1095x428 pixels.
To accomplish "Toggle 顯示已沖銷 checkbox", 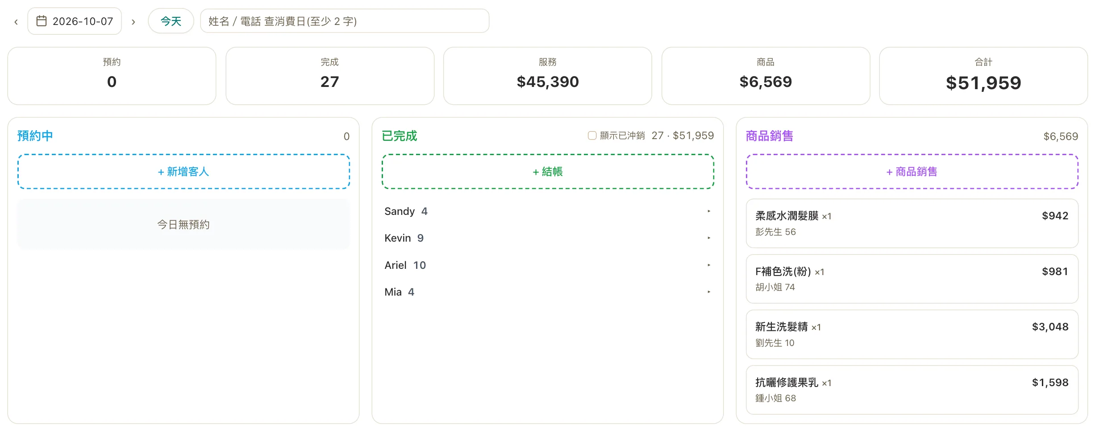I will coord(592,136).
